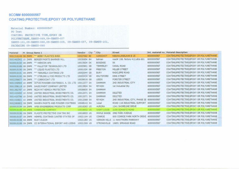Select the Int. material no. header
The image size is (239, 169).
156,52
